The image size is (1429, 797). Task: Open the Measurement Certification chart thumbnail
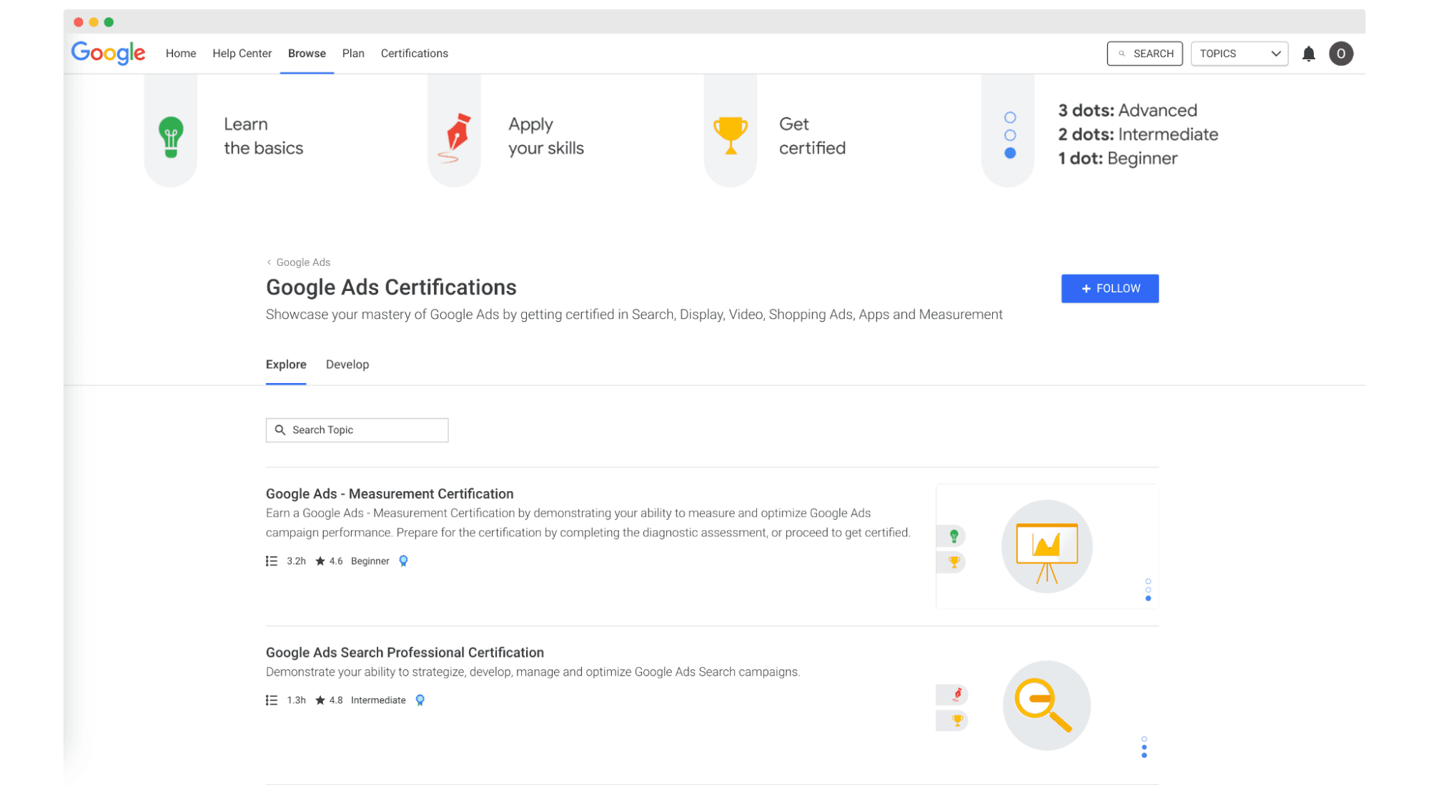click(1047, 546)
